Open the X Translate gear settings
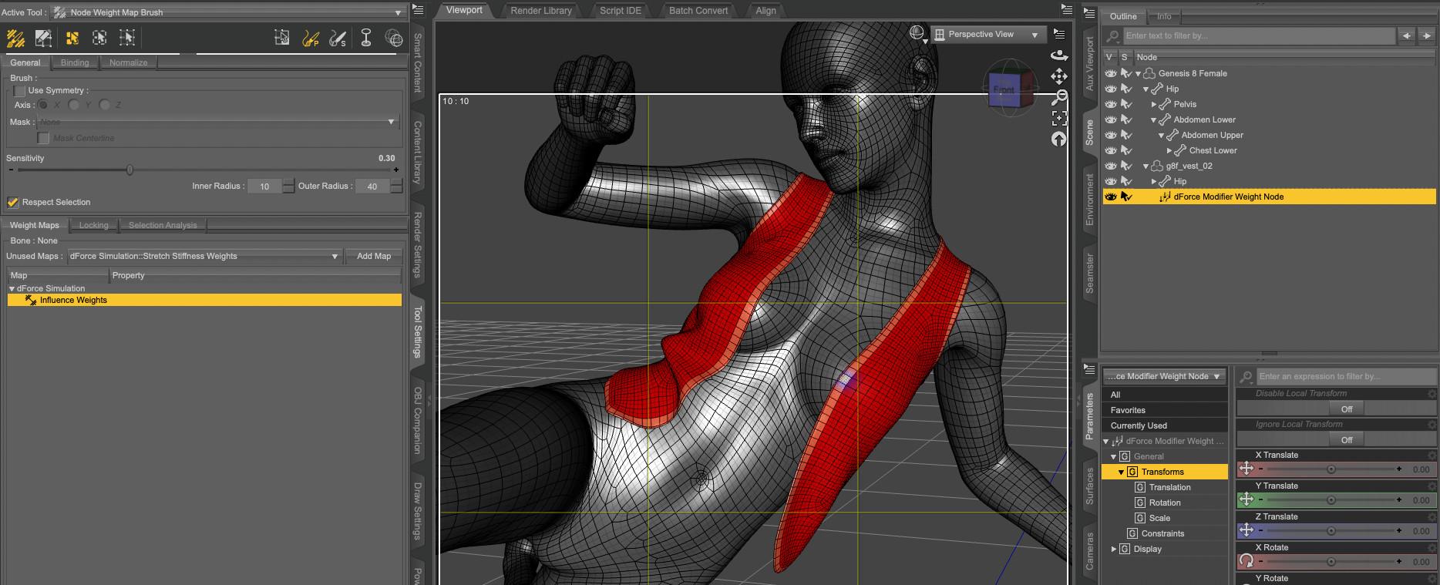Image resolution: width=1440 pixels, height=585 pixels. 1433,455
